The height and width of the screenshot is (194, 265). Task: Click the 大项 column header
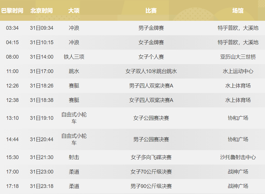[74, 11]
